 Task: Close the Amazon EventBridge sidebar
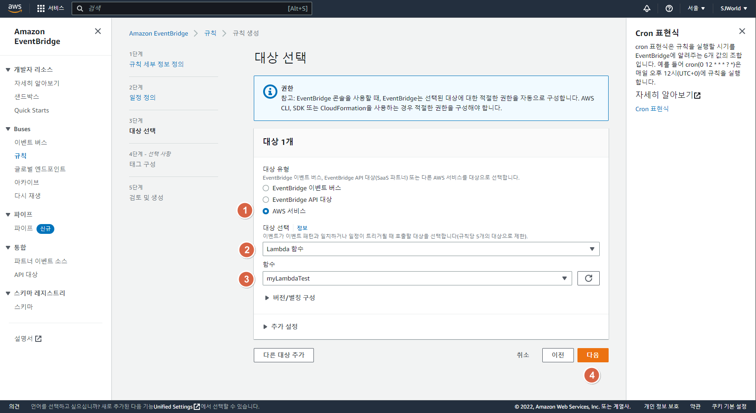click(98, 31)
